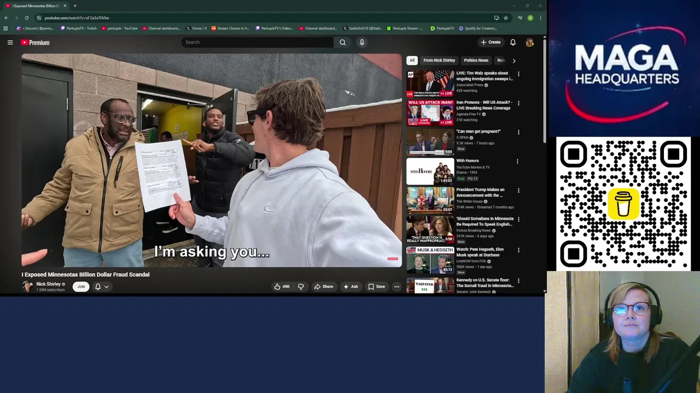
Task: Open the Discord bookmark
Action: coord(36,28)
